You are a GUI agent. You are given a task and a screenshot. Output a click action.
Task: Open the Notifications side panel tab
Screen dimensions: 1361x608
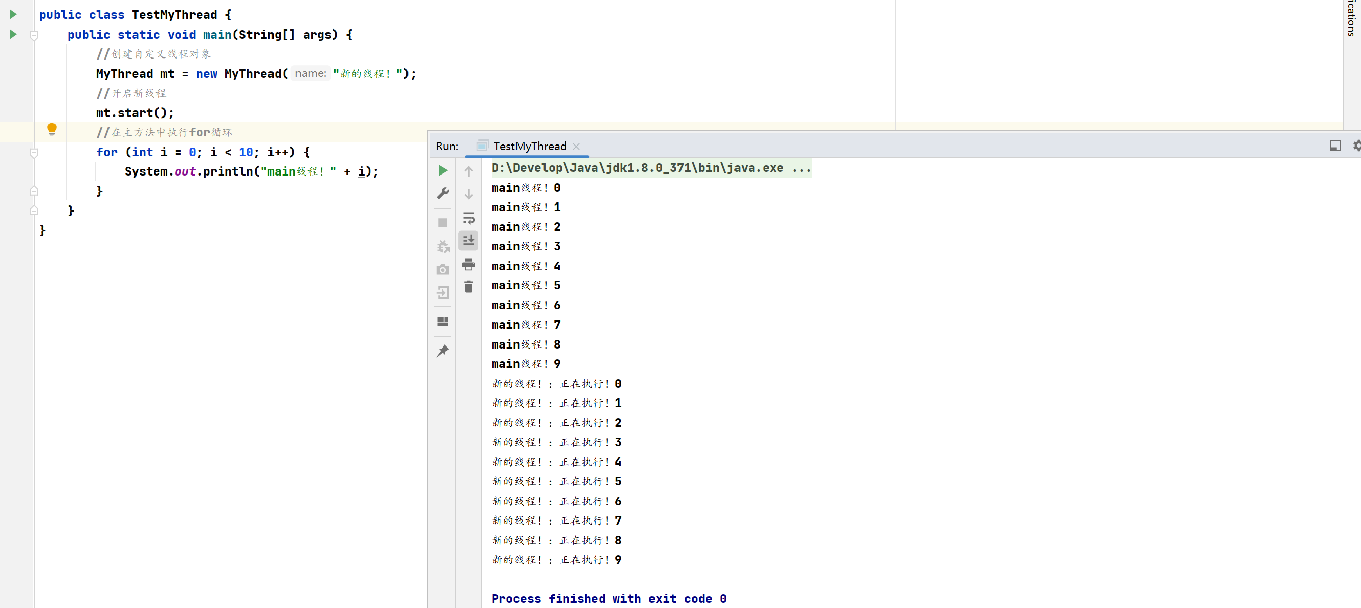[1352, 18]
